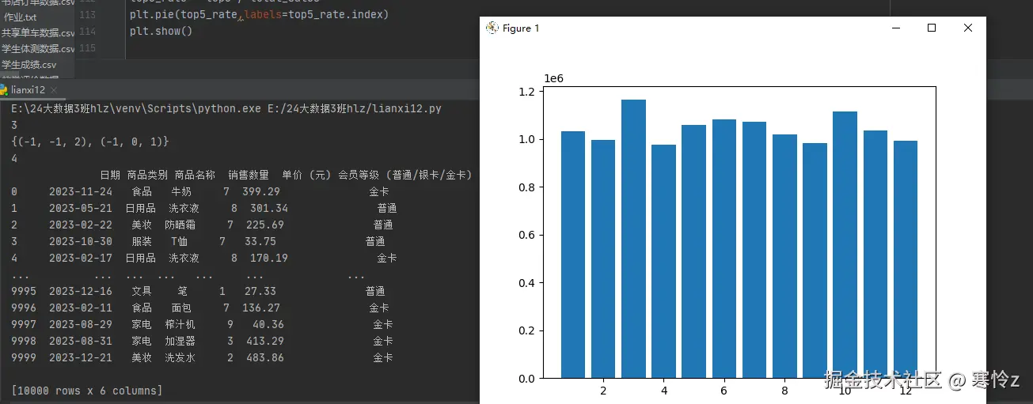
Task: Click the price 225.69
Action: 265,225
